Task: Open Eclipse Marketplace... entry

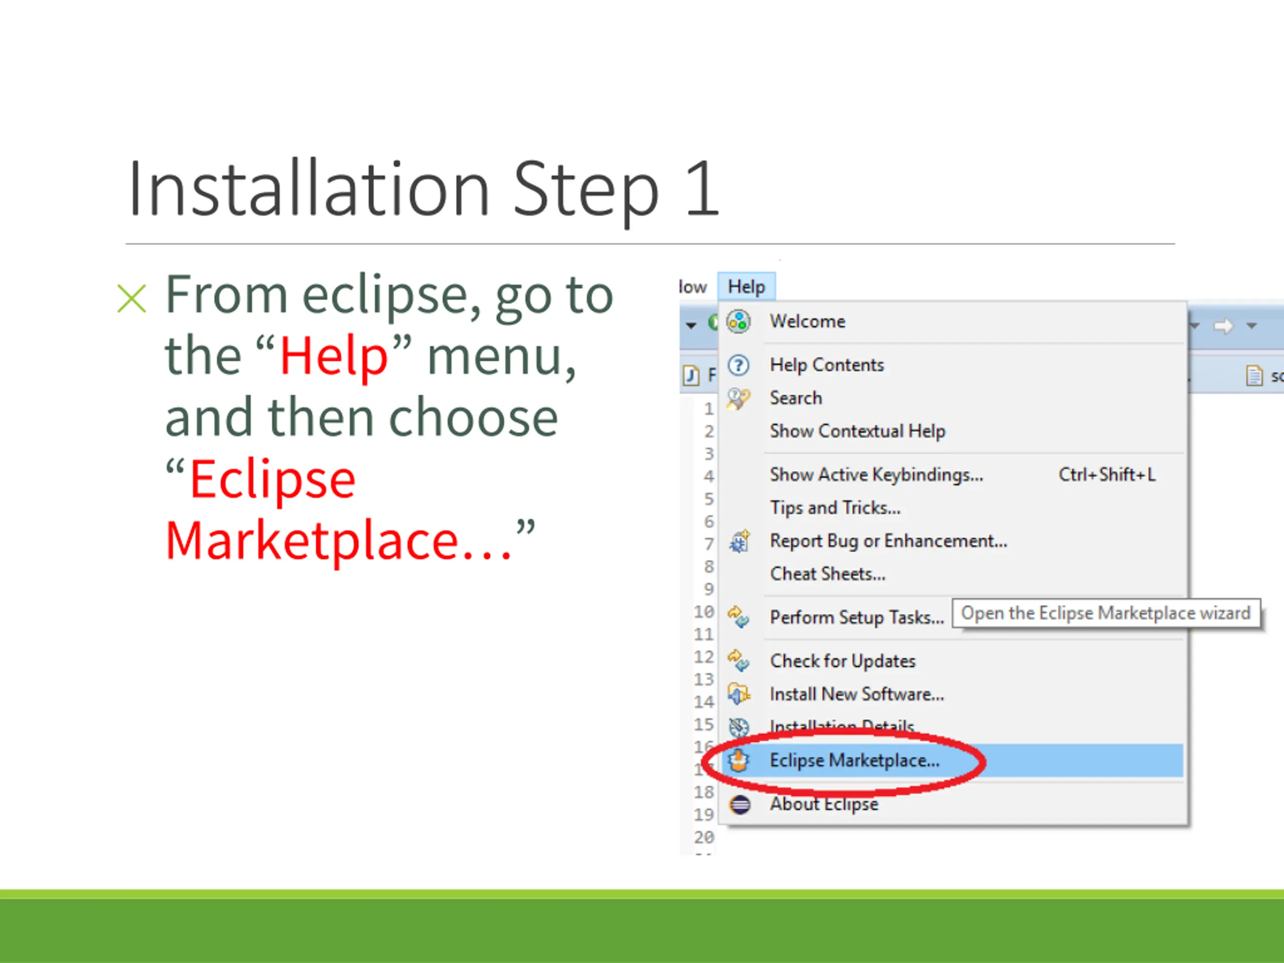Action: coord(952,760)
